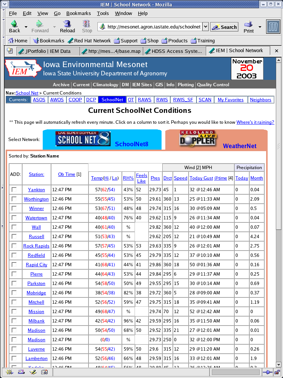Tick the checkbox for Worthington station

pyautogui.click(x=14, y=199)
